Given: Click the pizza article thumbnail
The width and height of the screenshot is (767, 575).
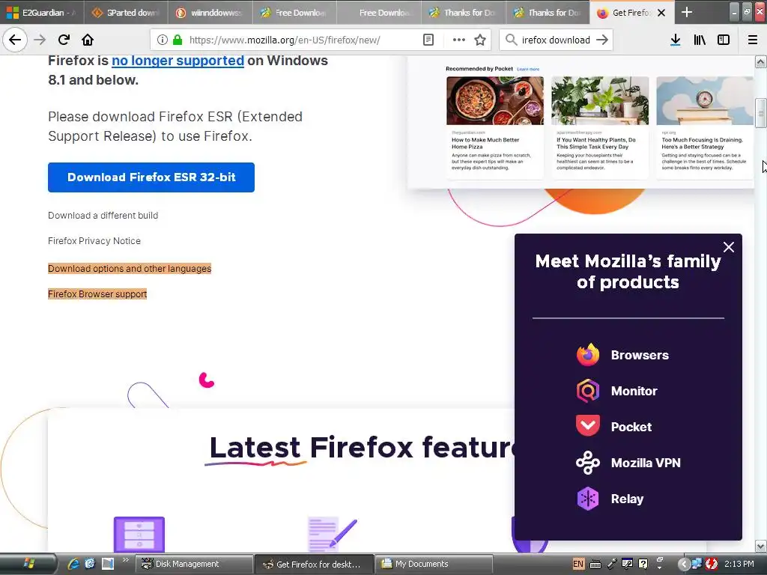Looking at the screenshot, I should pyautogui.click(x=494, y=100).
